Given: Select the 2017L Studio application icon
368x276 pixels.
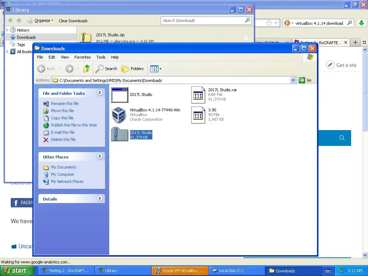Looking at the screenshot, I should click(x=119, y=95).
